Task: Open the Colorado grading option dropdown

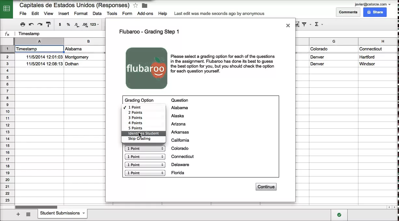Action: tap(145, 149)
